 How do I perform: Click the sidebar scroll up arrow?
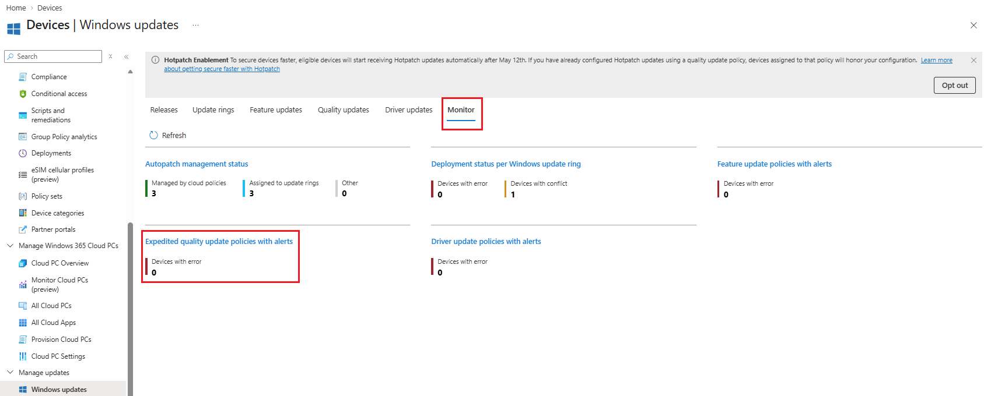point(130,72)
